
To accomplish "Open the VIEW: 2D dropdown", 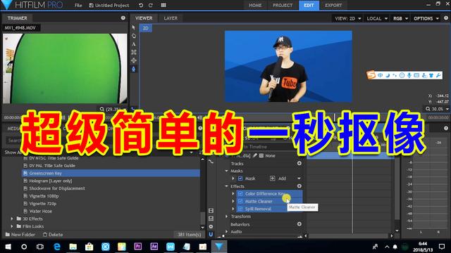I will tap(347, 18).
